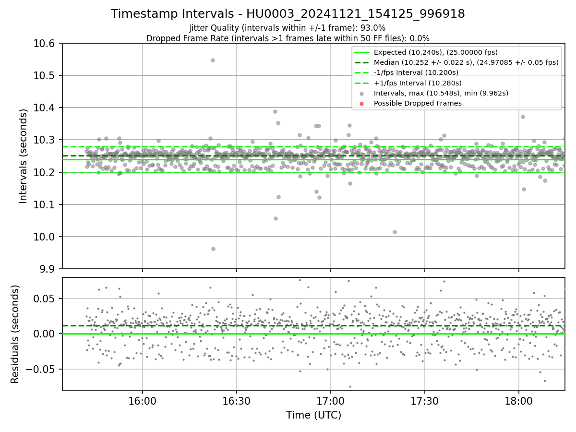Viewport: 576px width, 432px height.
Task: Select the 'Dropped Frame Rate' subtitle line
Action: click(288, 38)
